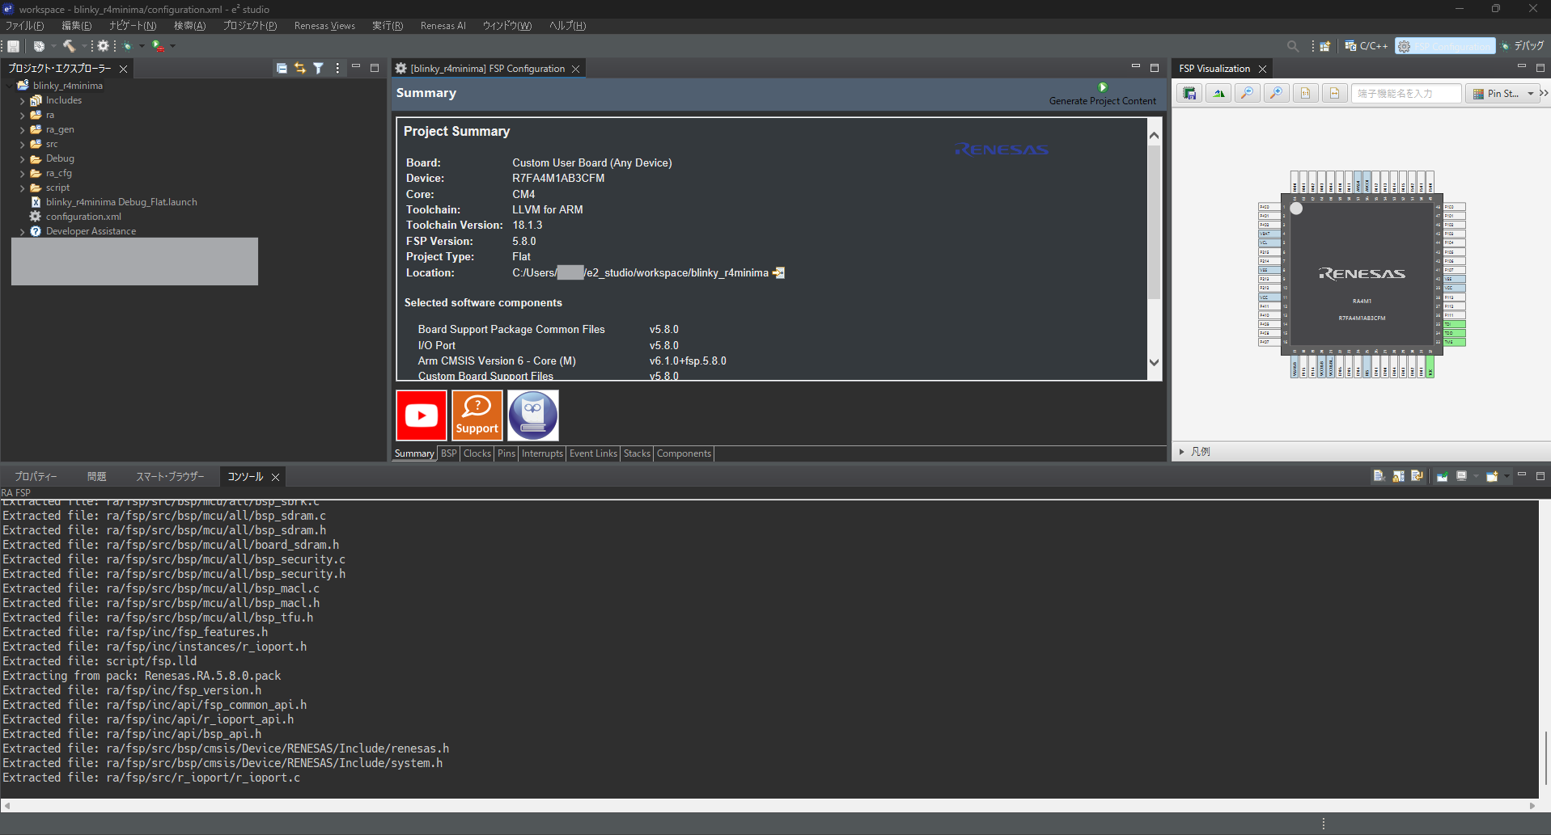
Task: Switch to the C/C++ perspective
Action: pos(1367,46)
